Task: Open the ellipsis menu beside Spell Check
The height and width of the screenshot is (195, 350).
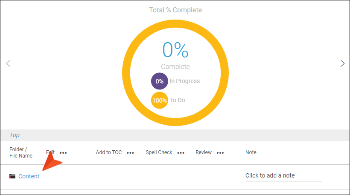Action: pos(181,153)
